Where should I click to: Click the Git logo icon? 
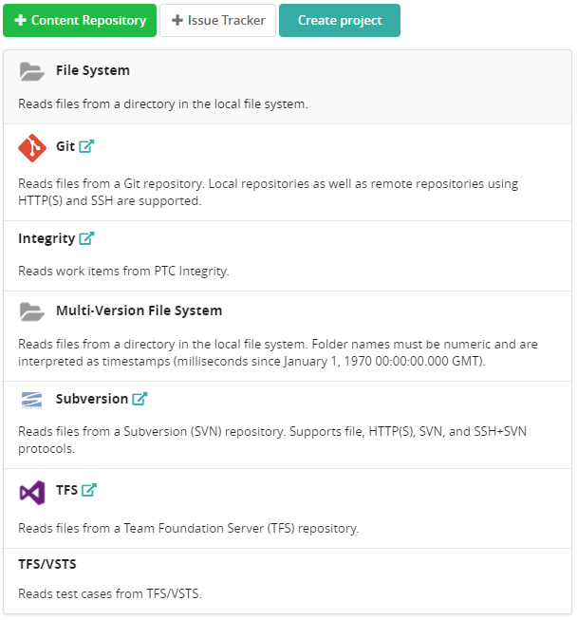[32, 147]
